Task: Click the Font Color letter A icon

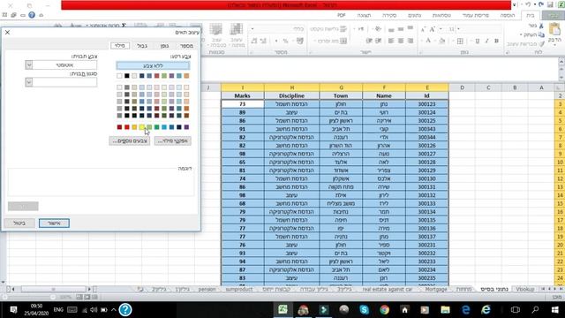Action: [428, 41]
